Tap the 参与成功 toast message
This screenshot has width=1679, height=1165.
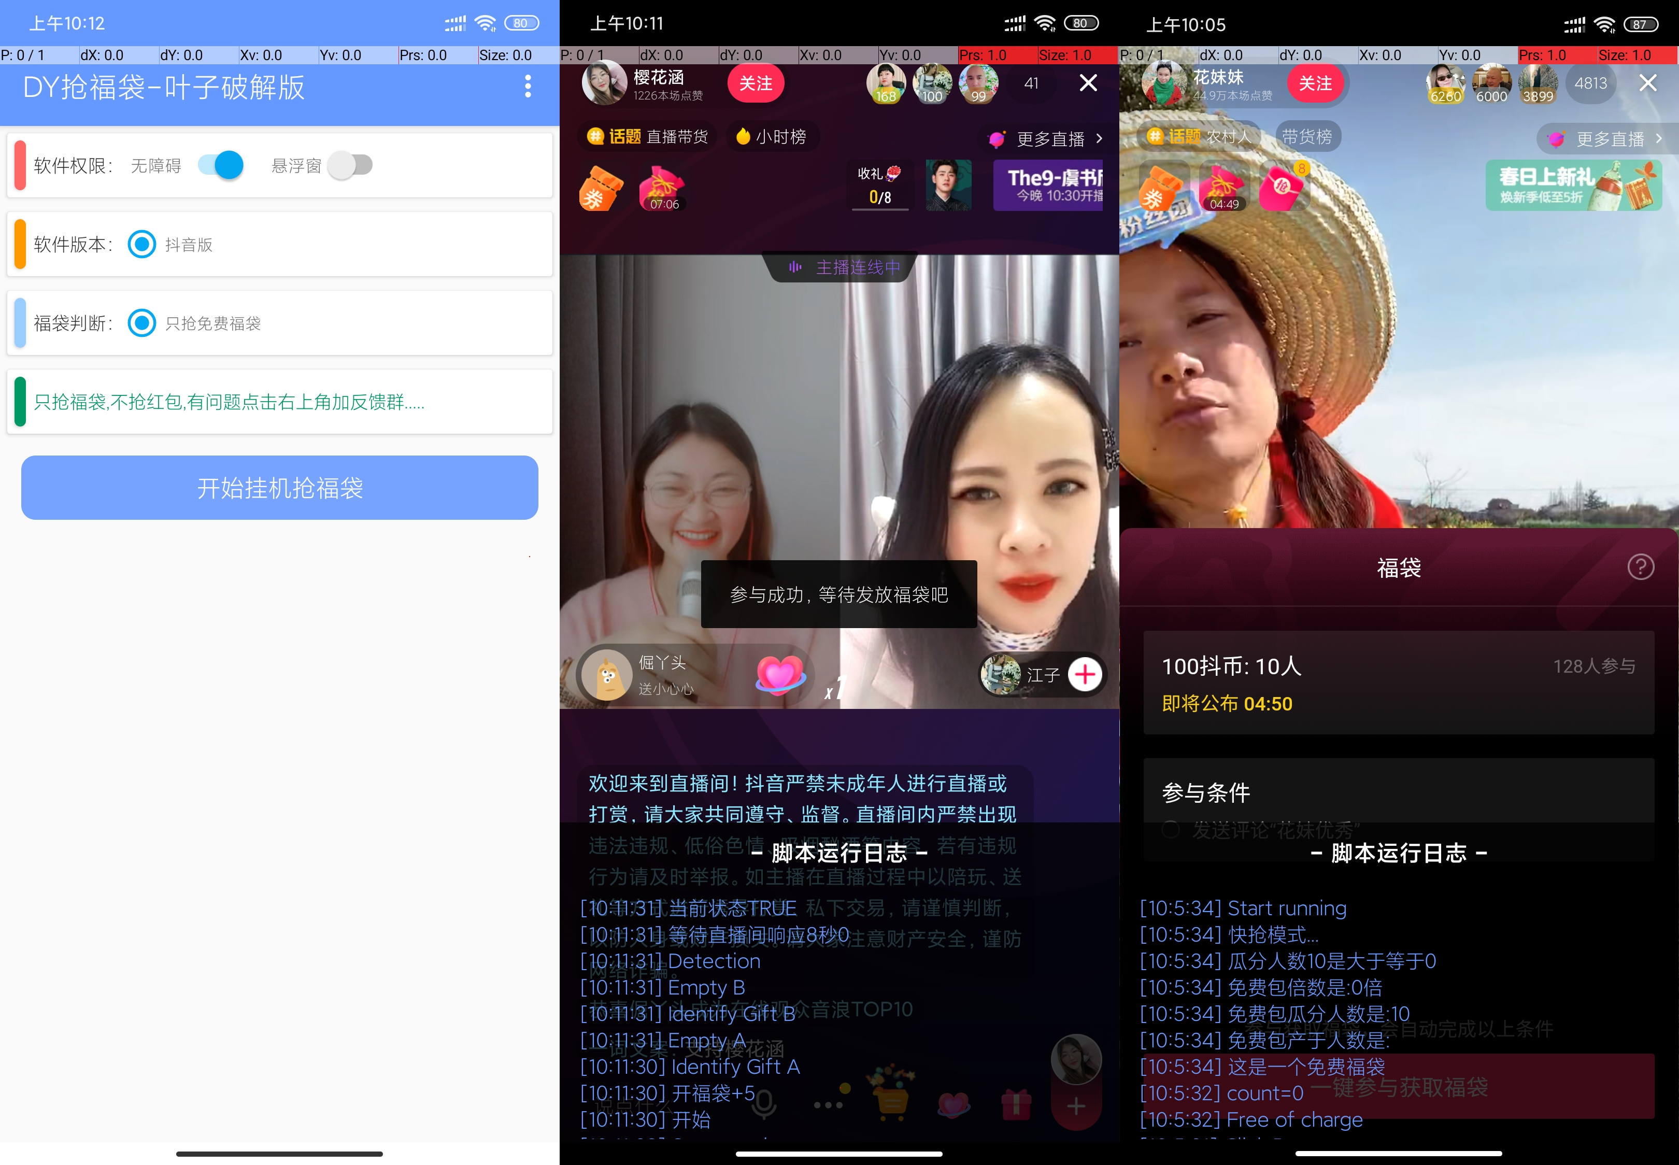[x=839, y=594]
